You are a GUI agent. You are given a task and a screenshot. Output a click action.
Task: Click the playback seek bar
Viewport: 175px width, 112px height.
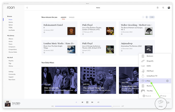click(x=87, y=106)
